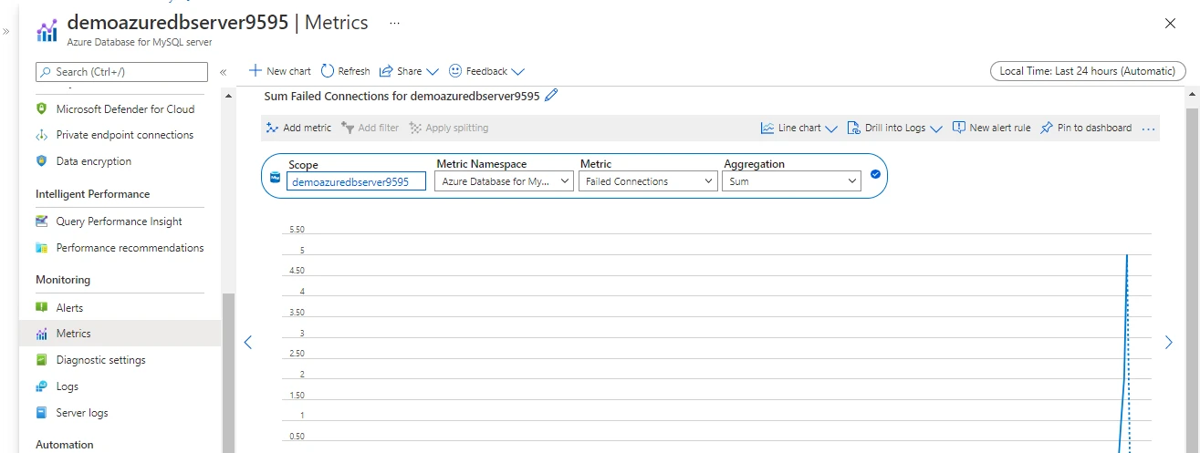Click the sidebar vertical scrollbar

[x=227, y=372]
